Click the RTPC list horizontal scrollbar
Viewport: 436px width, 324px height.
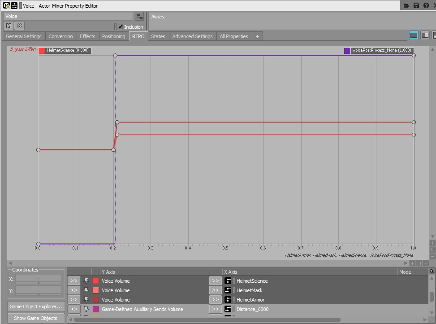pos(207,320)
